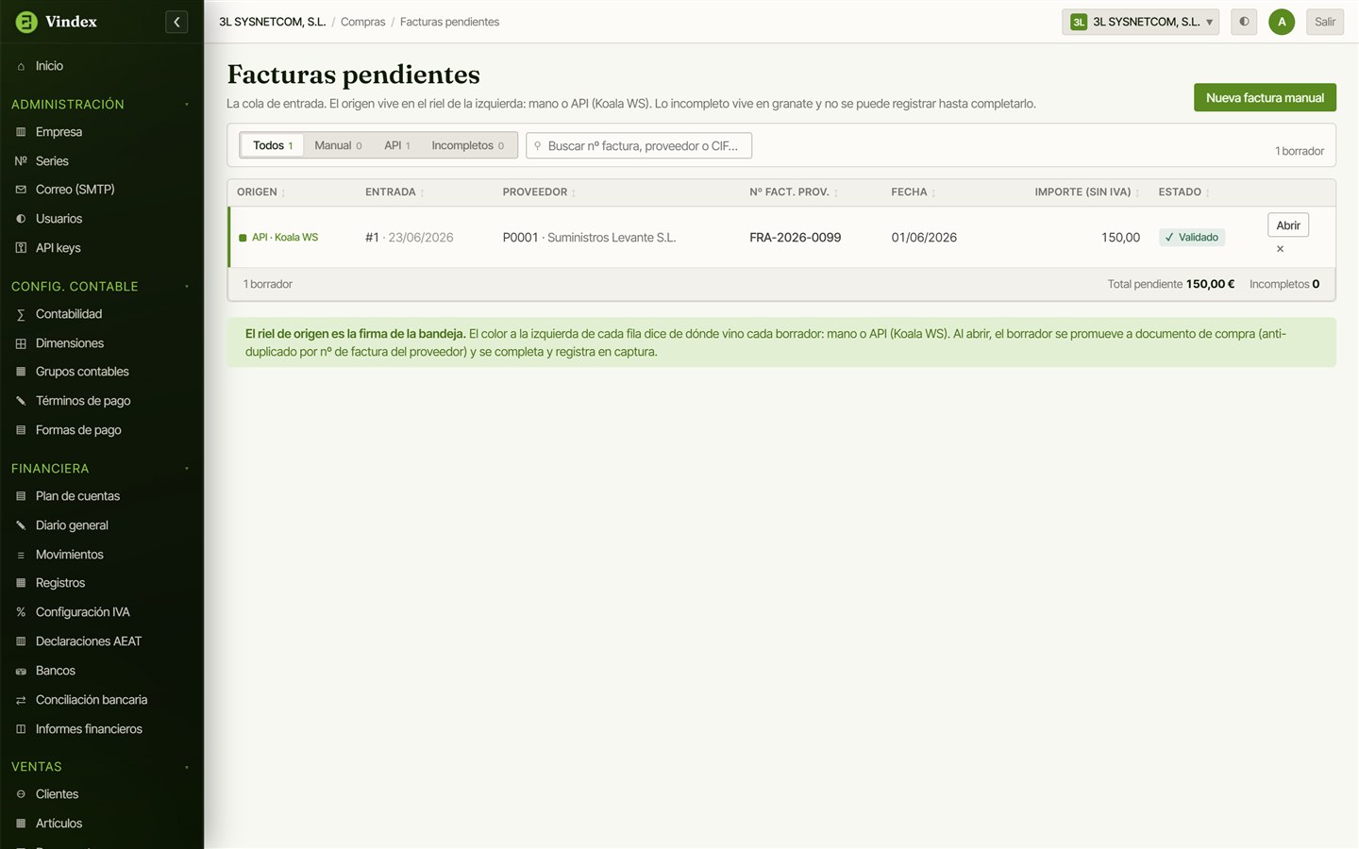The height and width of the screenshot is (849, 1359).
Task: Toggle dark/light theme button
Action: pyautogui.click(x=1244, y=22)
